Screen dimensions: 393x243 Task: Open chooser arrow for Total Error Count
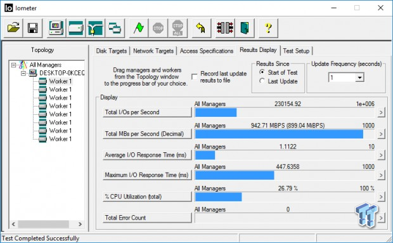pyautogui.click(x=381, y=218)
